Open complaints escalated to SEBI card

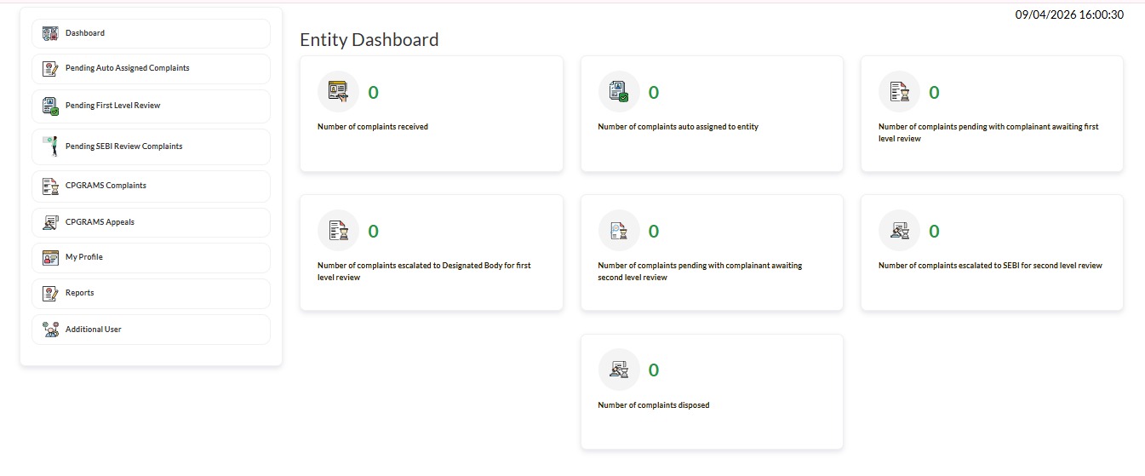pyautogui.click(x=992, y=253)
